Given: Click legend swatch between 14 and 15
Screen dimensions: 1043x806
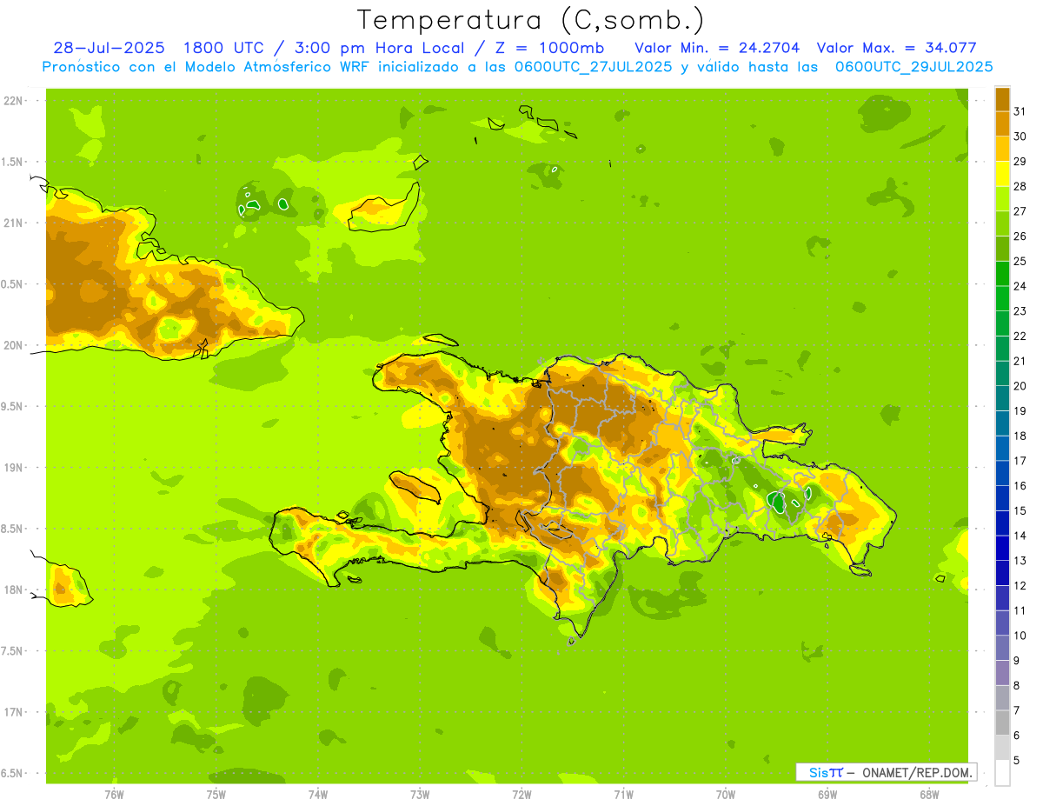Looking at the screenshot, I should click(1002, 523).
